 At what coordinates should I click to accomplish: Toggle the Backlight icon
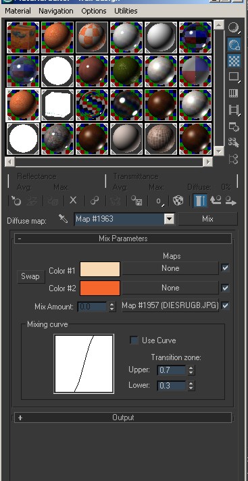tap(234, 45)
